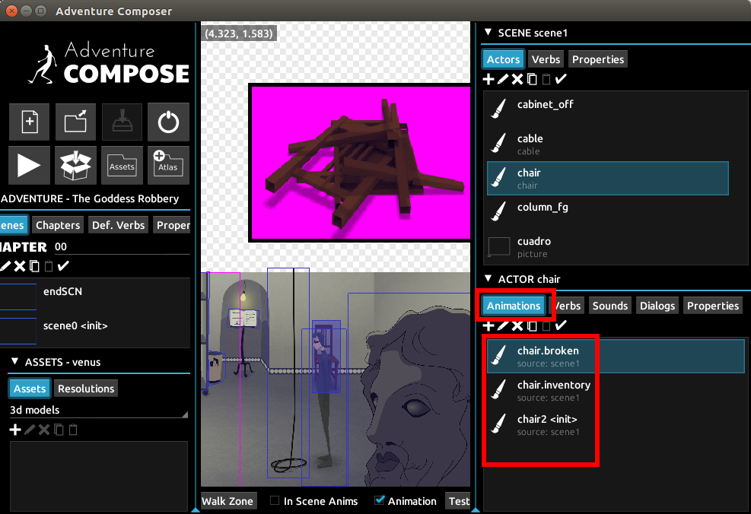Copy the selected scene in the CHAPTER toolbar
The height and width of the screenshot is (514, 751).
pyautogui.click(x=34, y=266)
